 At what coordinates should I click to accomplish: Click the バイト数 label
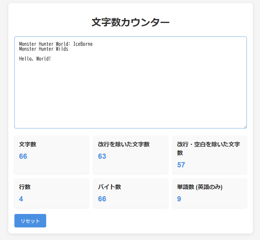110,187
